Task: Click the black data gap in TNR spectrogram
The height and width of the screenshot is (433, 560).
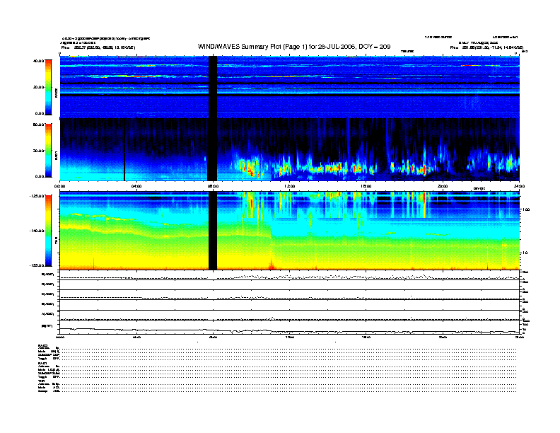Action: [213, 231]
